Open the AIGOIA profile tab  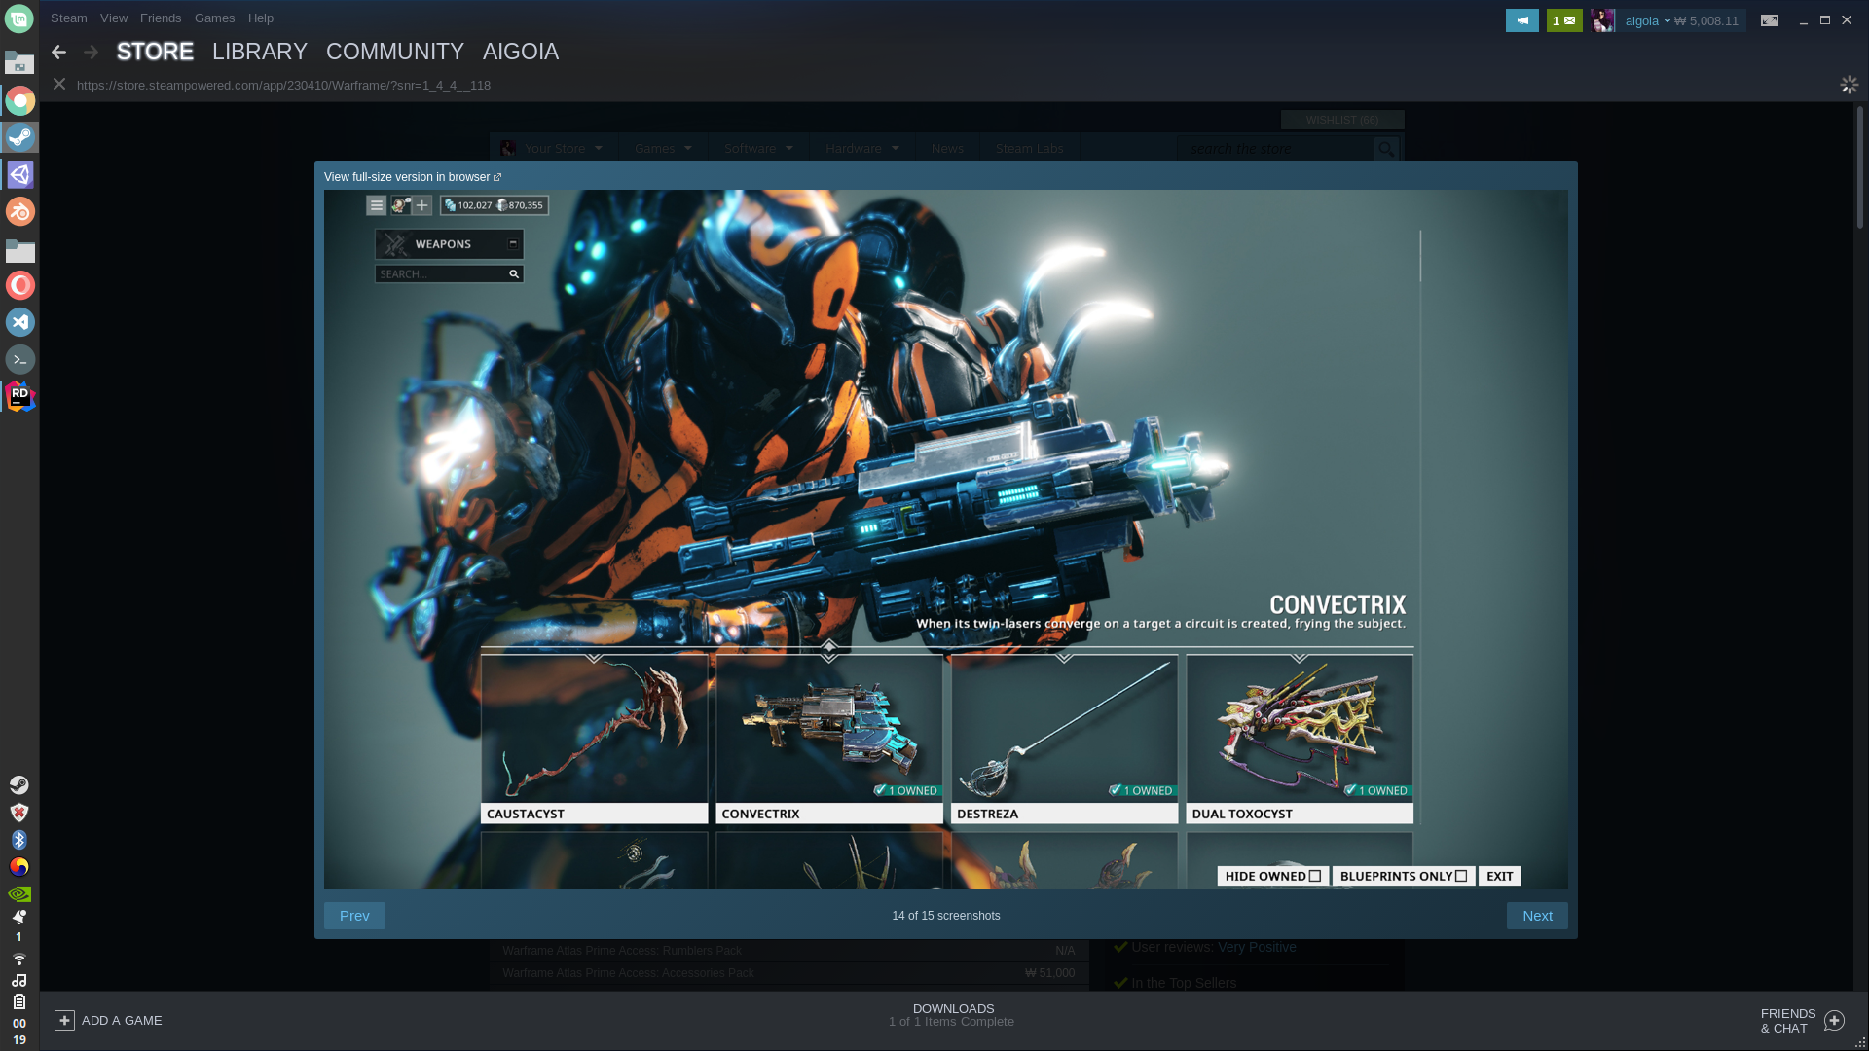(521, 52)
